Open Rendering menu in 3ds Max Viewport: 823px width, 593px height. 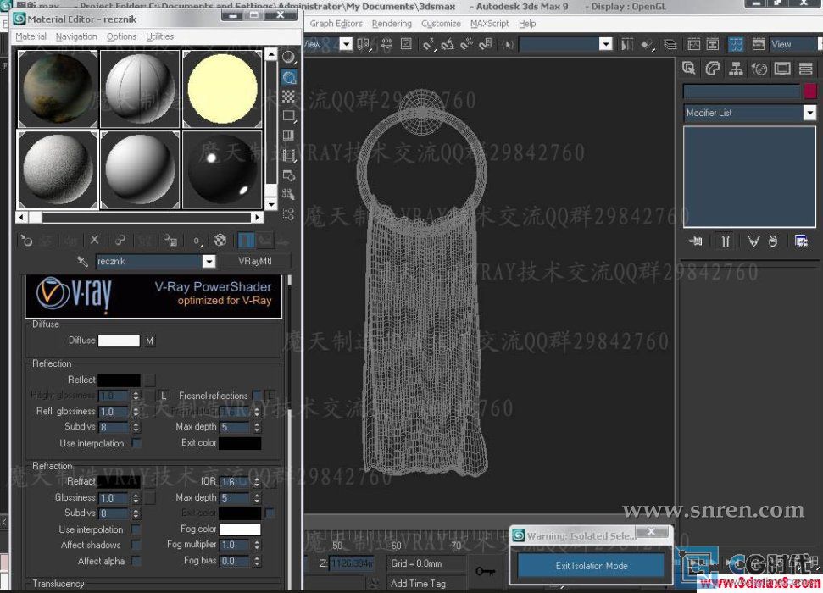[392, 24]
